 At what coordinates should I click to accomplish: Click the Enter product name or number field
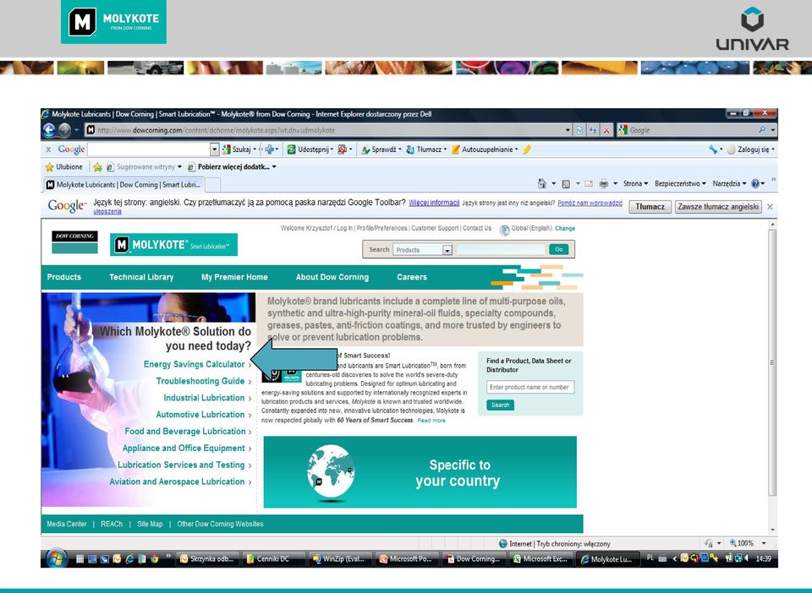click(530, 387)
